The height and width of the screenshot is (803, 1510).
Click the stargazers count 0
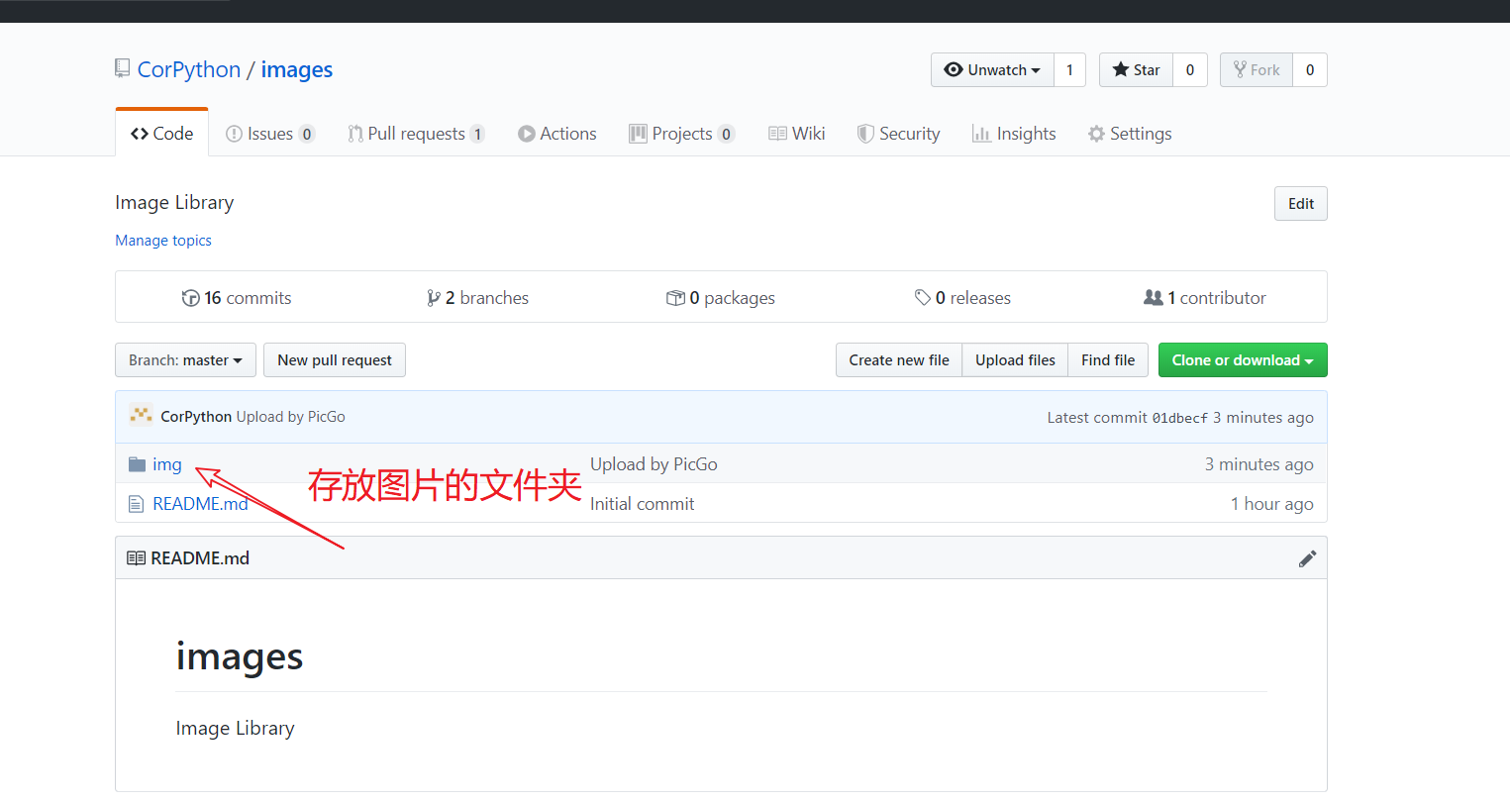pos(1190,70)
